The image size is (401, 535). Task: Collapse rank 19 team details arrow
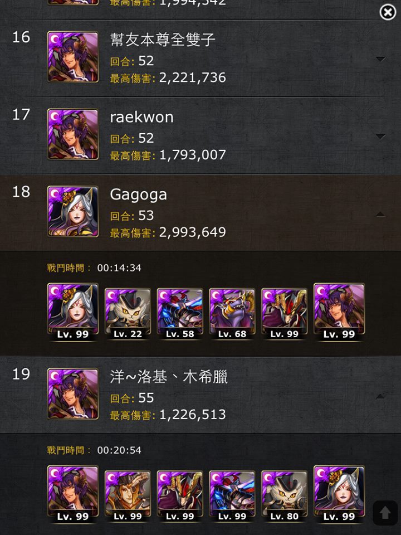pyautogui.click(x=380, y=396)
